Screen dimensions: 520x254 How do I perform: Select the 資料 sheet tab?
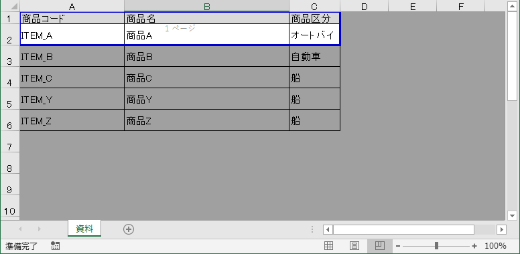[84, 229]
